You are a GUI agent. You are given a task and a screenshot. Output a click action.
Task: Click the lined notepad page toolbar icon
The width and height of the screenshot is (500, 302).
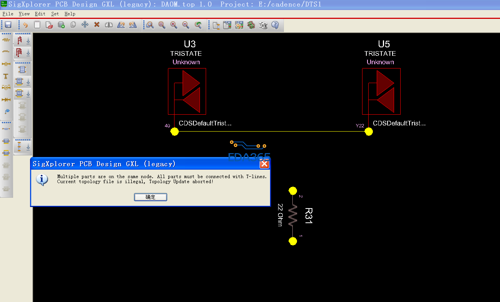(x=37, y=25)
